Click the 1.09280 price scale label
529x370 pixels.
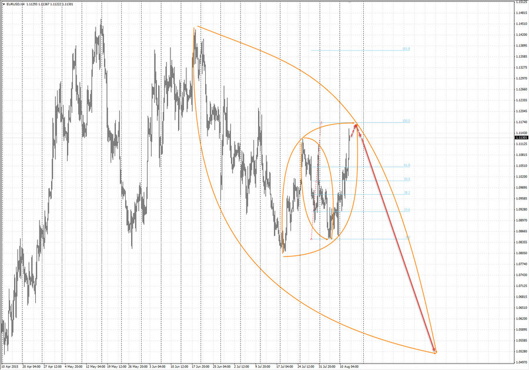pos(521,209)
